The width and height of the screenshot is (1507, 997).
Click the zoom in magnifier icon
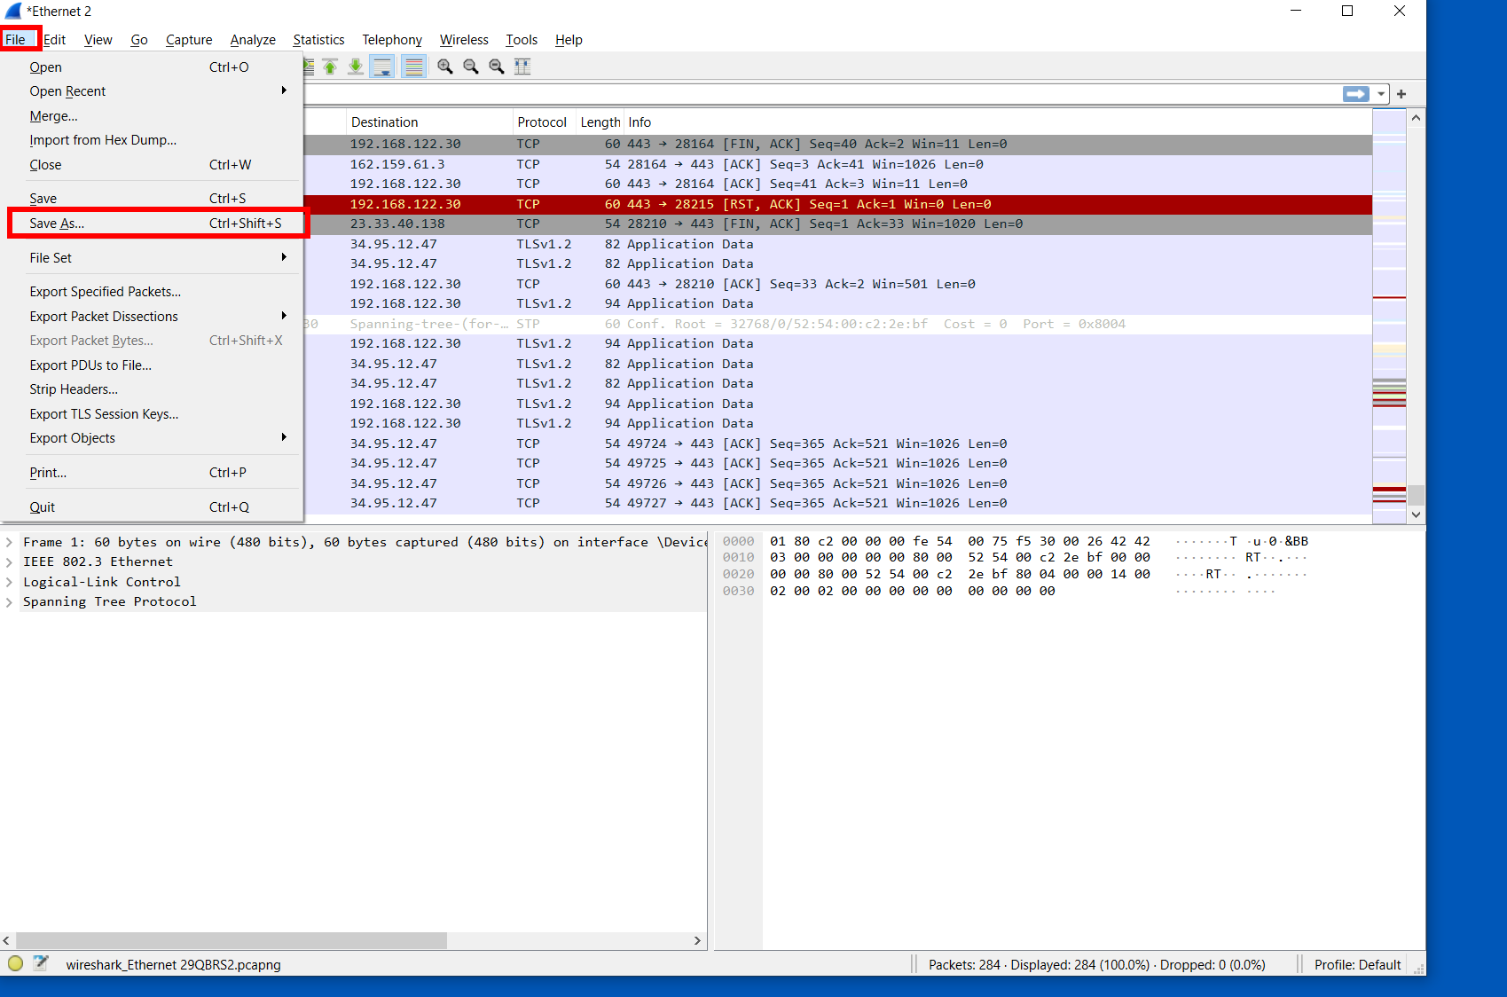(445, 67)
